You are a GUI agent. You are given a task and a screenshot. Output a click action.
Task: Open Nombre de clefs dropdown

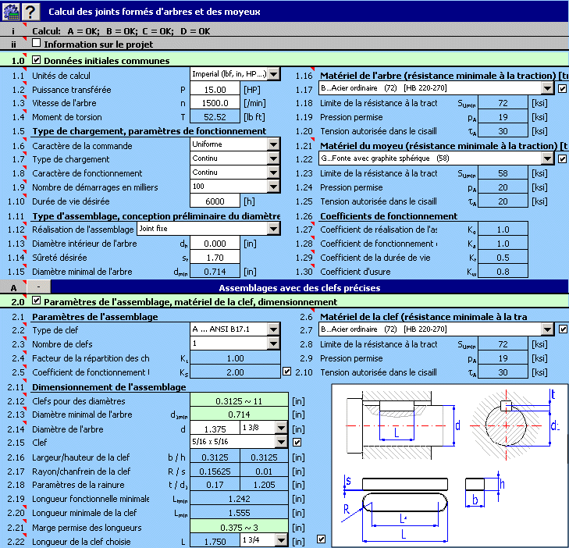(x=274, y=343)
